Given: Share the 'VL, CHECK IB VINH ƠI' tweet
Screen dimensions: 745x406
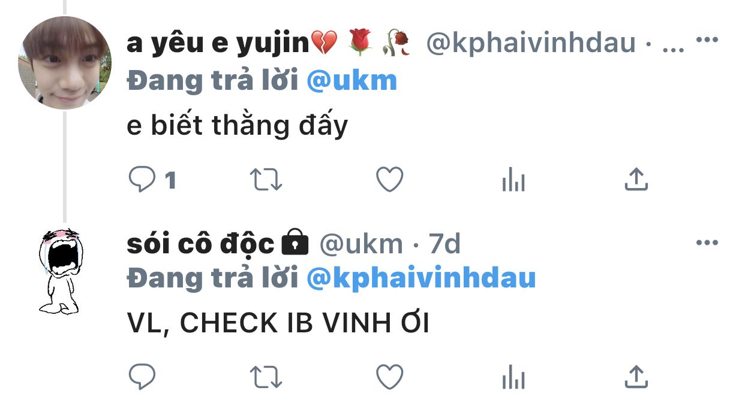Looking at the screenshot, I should [636, 377].
